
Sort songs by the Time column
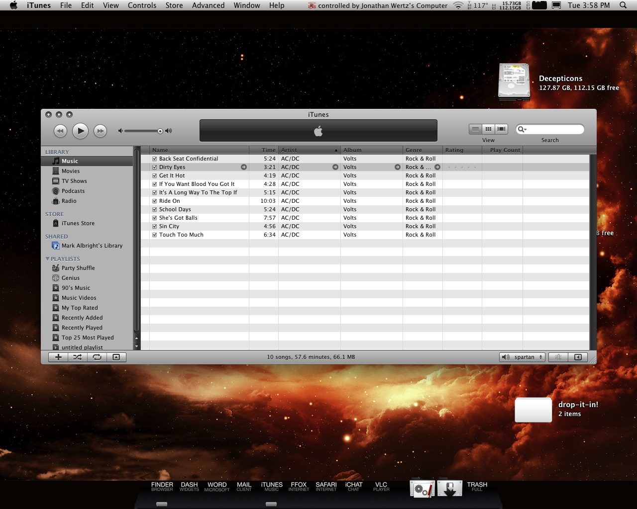(x=264, y=150)
